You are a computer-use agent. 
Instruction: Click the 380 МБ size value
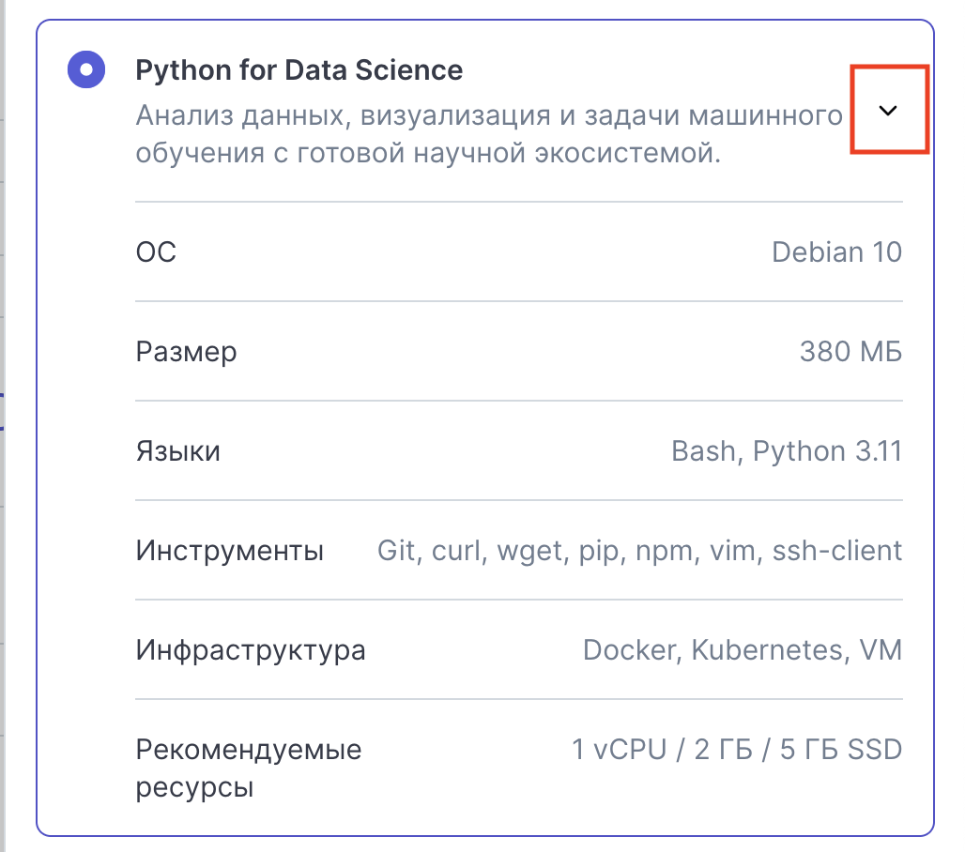tap(850, 352)
